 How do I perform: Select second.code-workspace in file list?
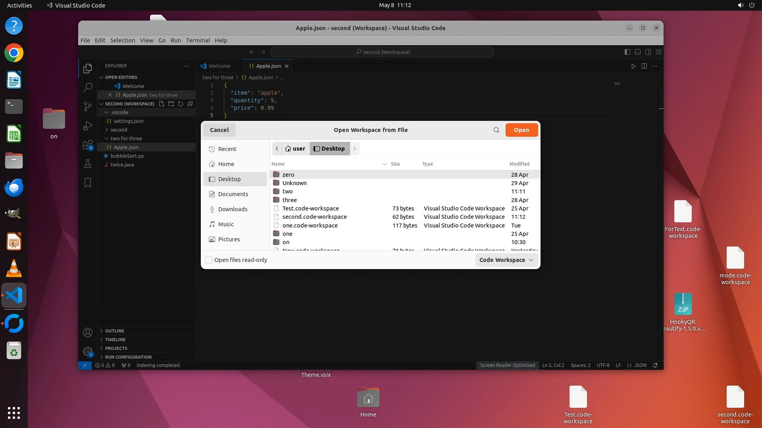[314, 217]
